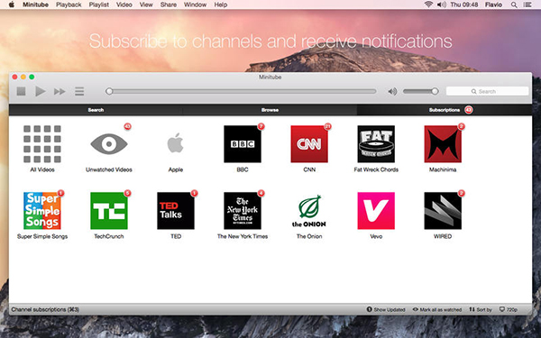Open the BBC channel

click(243, 144)
